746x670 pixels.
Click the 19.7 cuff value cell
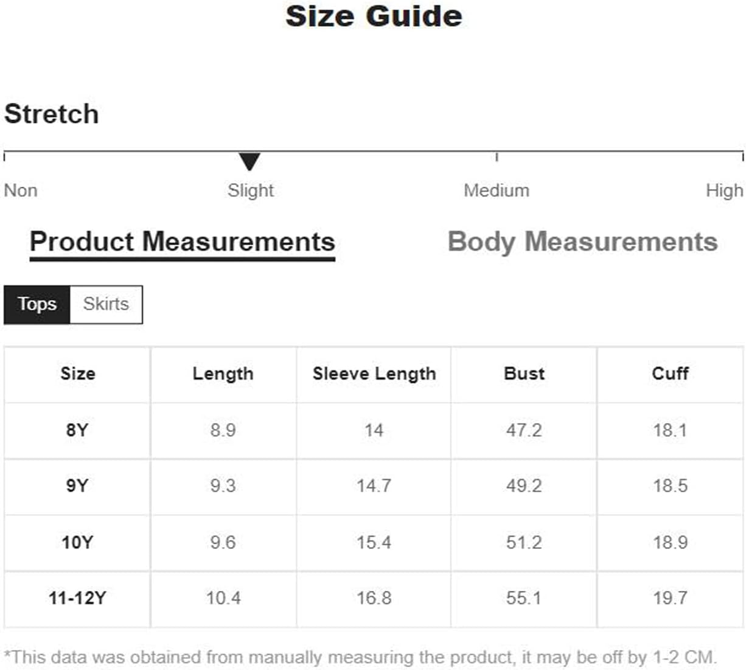[x=670, y=598]
